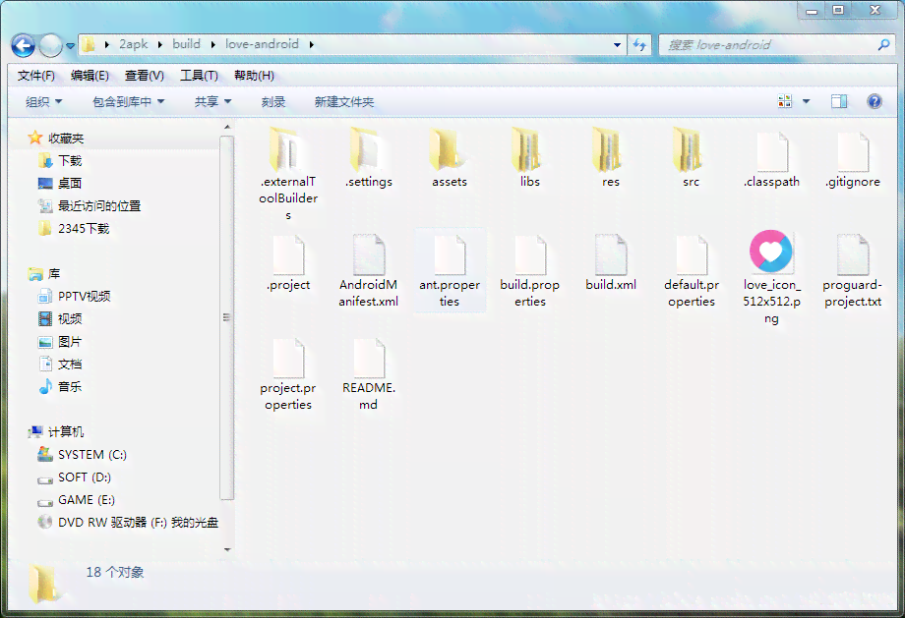Click the search magnifier icon

point(883,44)
